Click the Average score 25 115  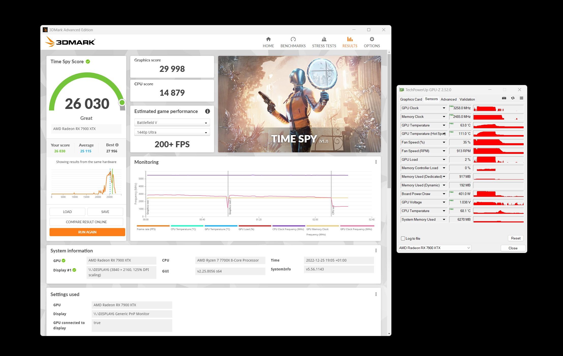pos(86,151)
